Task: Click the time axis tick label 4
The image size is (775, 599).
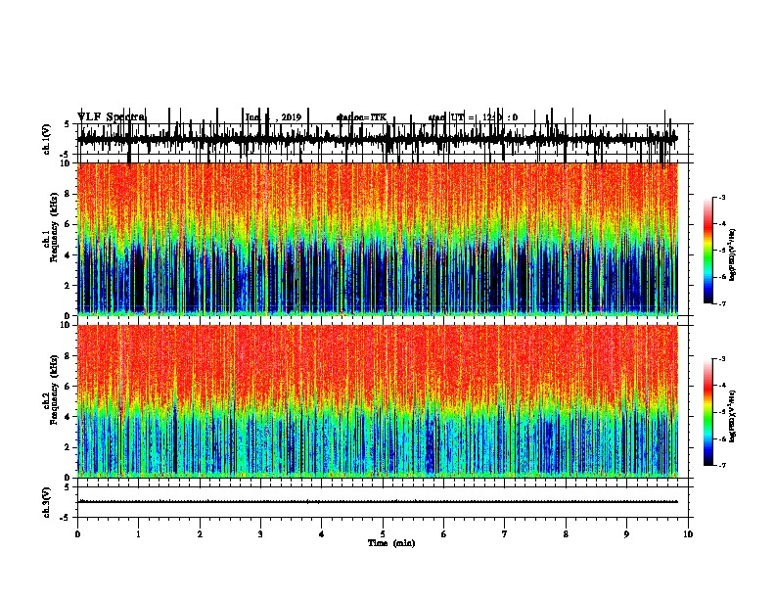Action: [x=322, y=534]
